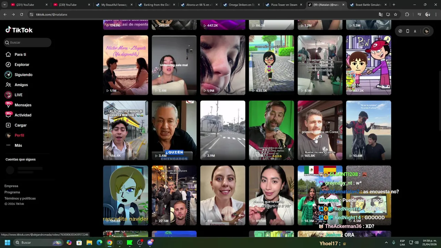Open the Justin Bieber prank video
441x248 pixels.
(174, 195)
